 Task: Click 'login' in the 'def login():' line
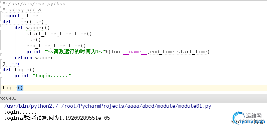tap(22, 70)
